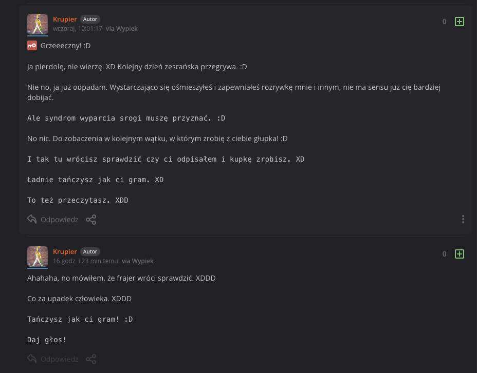Open Krupier profile from second comment username
This screenshot has height=373, width=477.
65,251
